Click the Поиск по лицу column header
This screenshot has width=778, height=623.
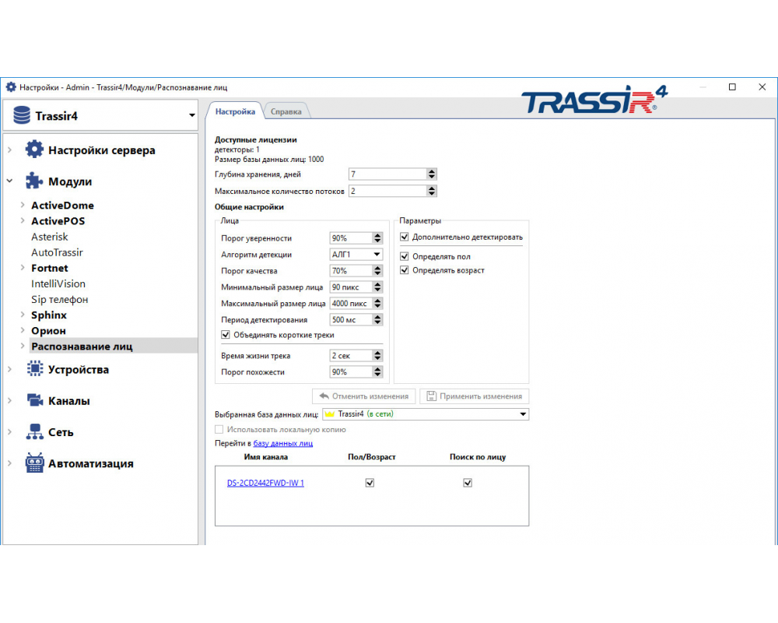[478, 456]
